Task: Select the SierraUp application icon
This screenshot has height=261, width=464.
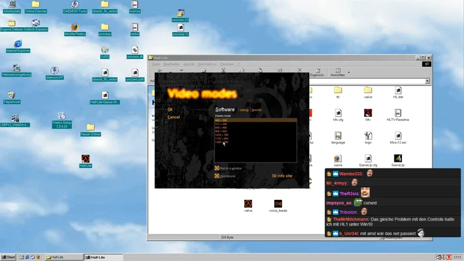Action: pos(398,161)
